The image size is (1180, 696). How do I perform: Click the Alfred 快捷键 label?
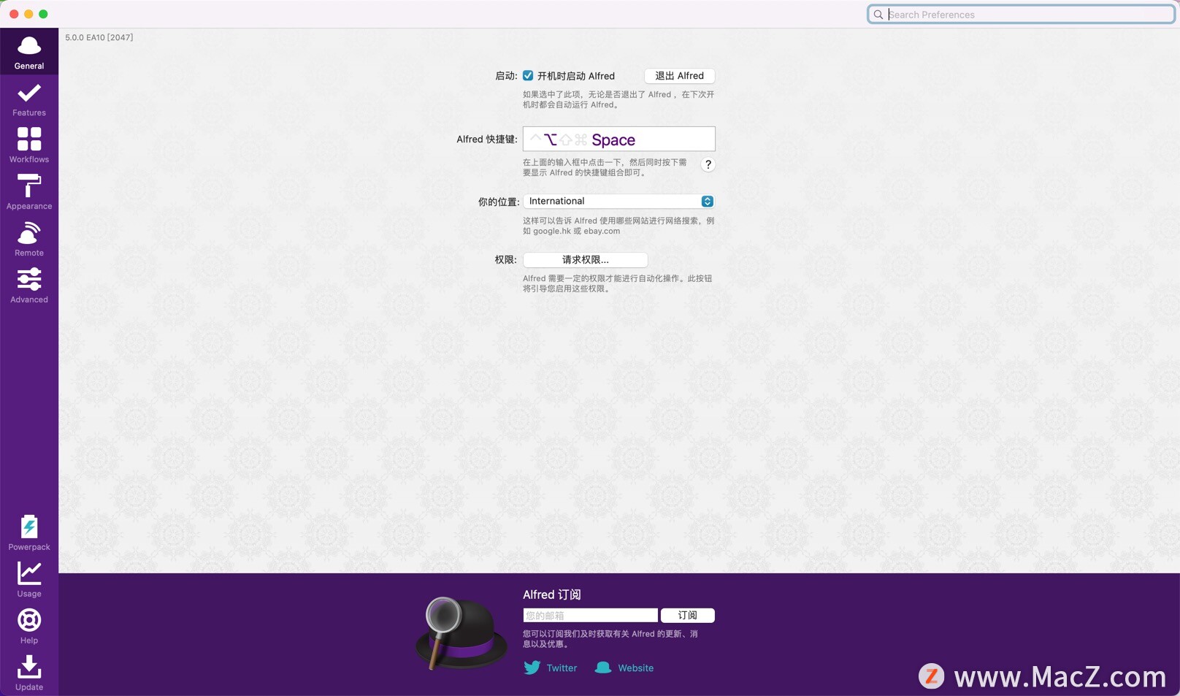(487, 139)
